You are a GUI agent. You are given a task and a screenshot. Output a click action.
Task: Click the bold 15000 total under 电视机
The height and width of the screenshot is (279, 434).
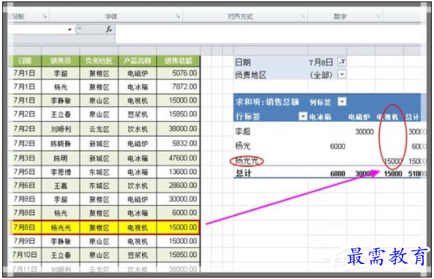pos(393,174)
